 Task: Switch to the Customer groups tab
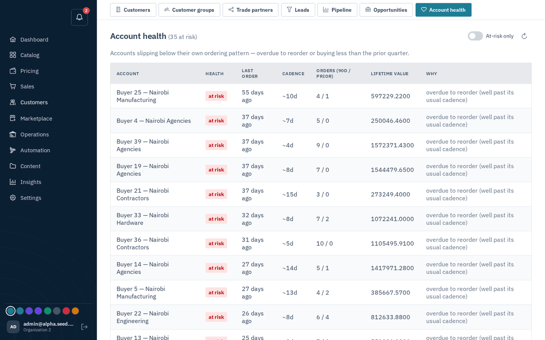click(x=189, y=10)
